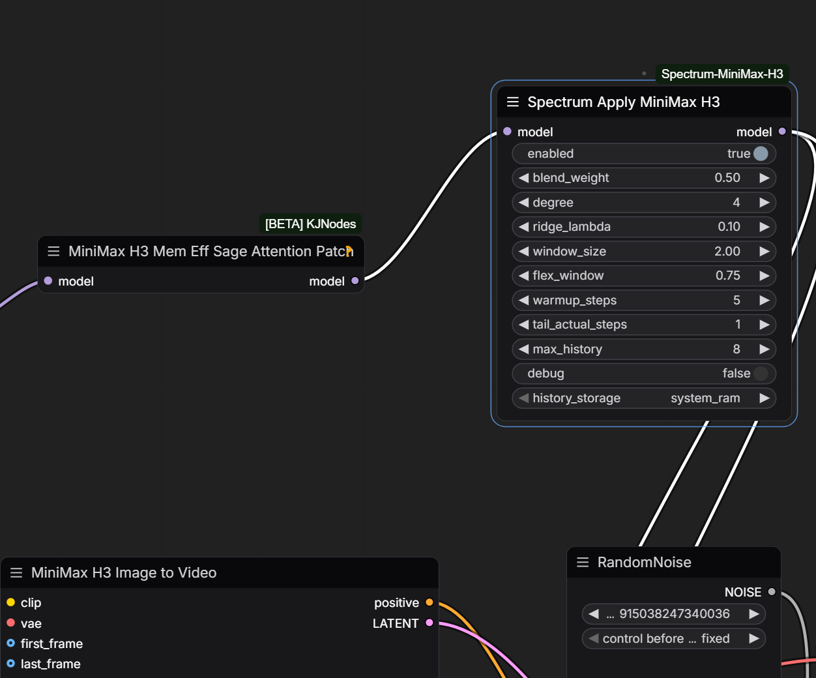This screenshot has width=816, height=678.
Task: Click MiniMax H3 Image to Video title
Action: 124,572
